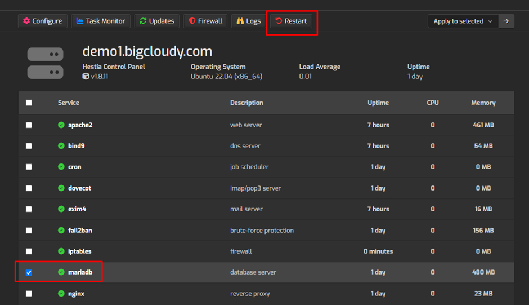Click the 'job scheduler' description

click(x=249, y=167)
